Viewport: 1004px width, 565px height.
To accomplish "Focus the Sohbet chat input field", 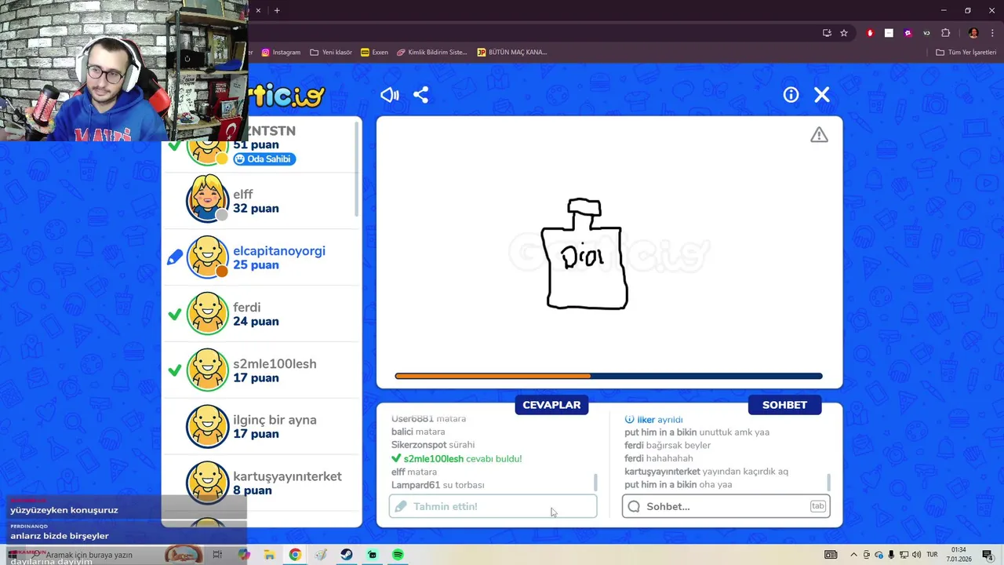I will pyautogui.click(x=726, y=506).
